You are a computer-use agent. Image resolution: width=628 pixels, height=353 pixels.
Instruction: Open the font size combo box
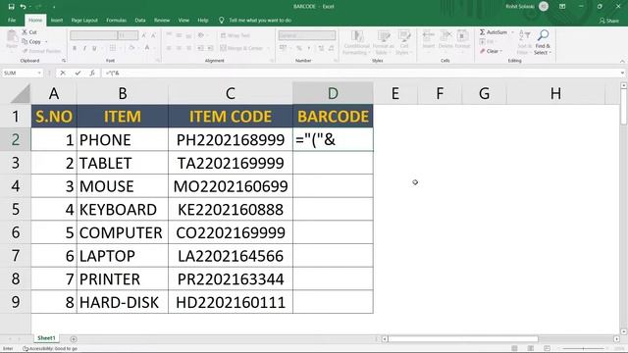(x=129, y=35)
